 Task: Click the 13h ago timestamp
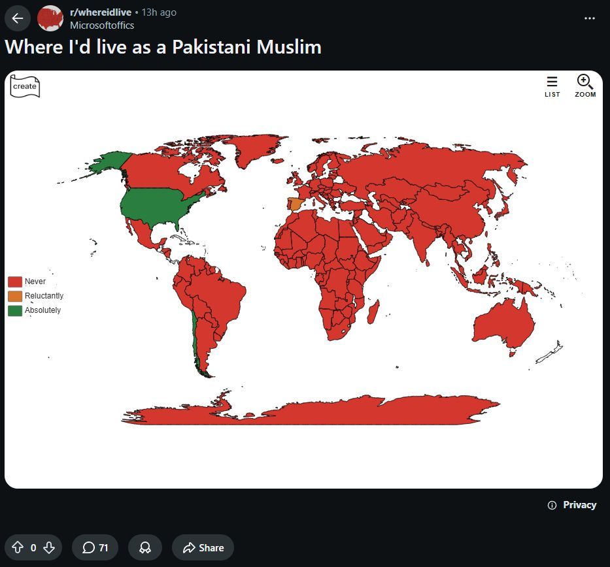pyautogui.click(x=159, y=12)
